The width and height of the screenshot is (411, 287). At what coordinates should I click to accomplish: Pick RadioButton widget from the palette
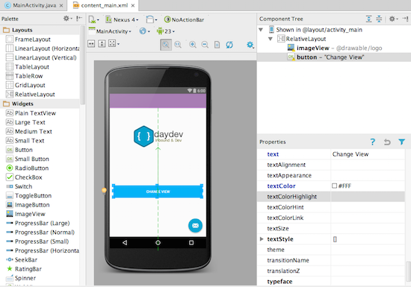pos(27,168)
